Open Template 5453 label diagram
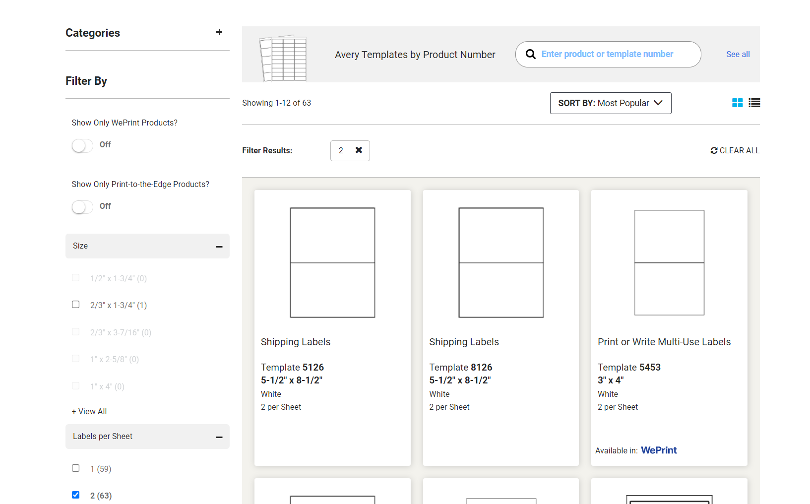Image resolution: width=810 pixels, height=504 pixels. [669, 262]
